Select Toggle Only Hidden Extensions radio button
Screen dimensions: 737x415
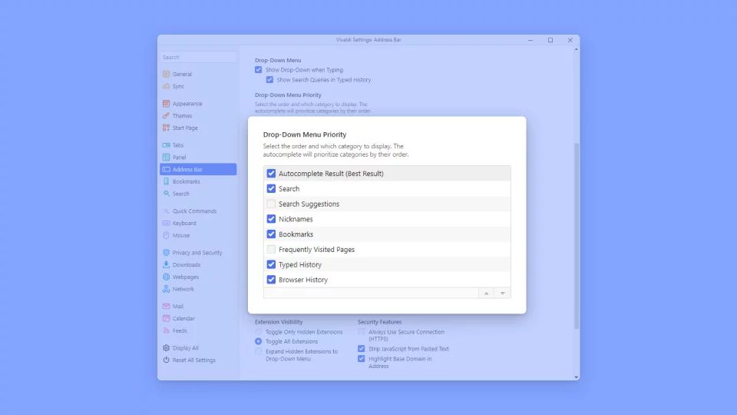(259, 332)
